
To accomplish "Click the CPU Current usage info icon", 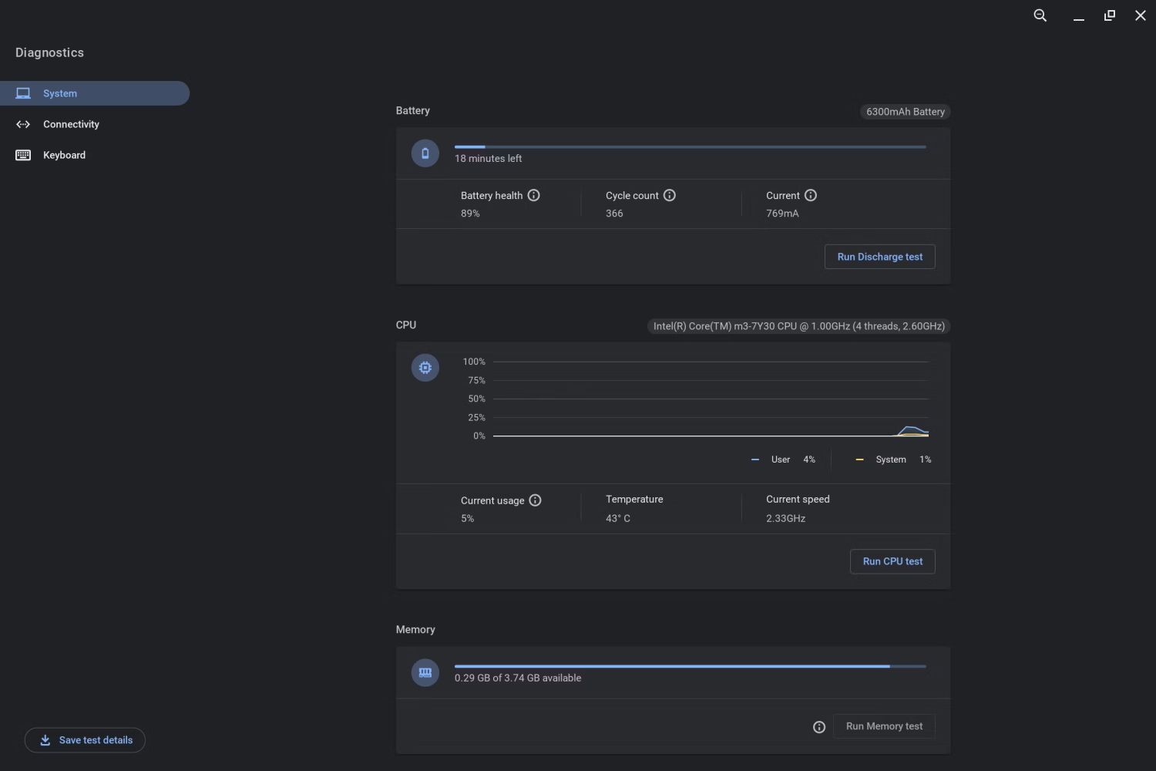I will (x=535, y=500).
